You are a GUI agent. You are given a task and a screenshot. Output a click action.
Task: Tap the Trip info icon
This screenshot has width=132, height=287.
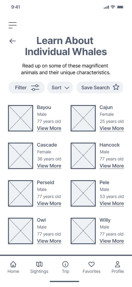coord(65,264)
